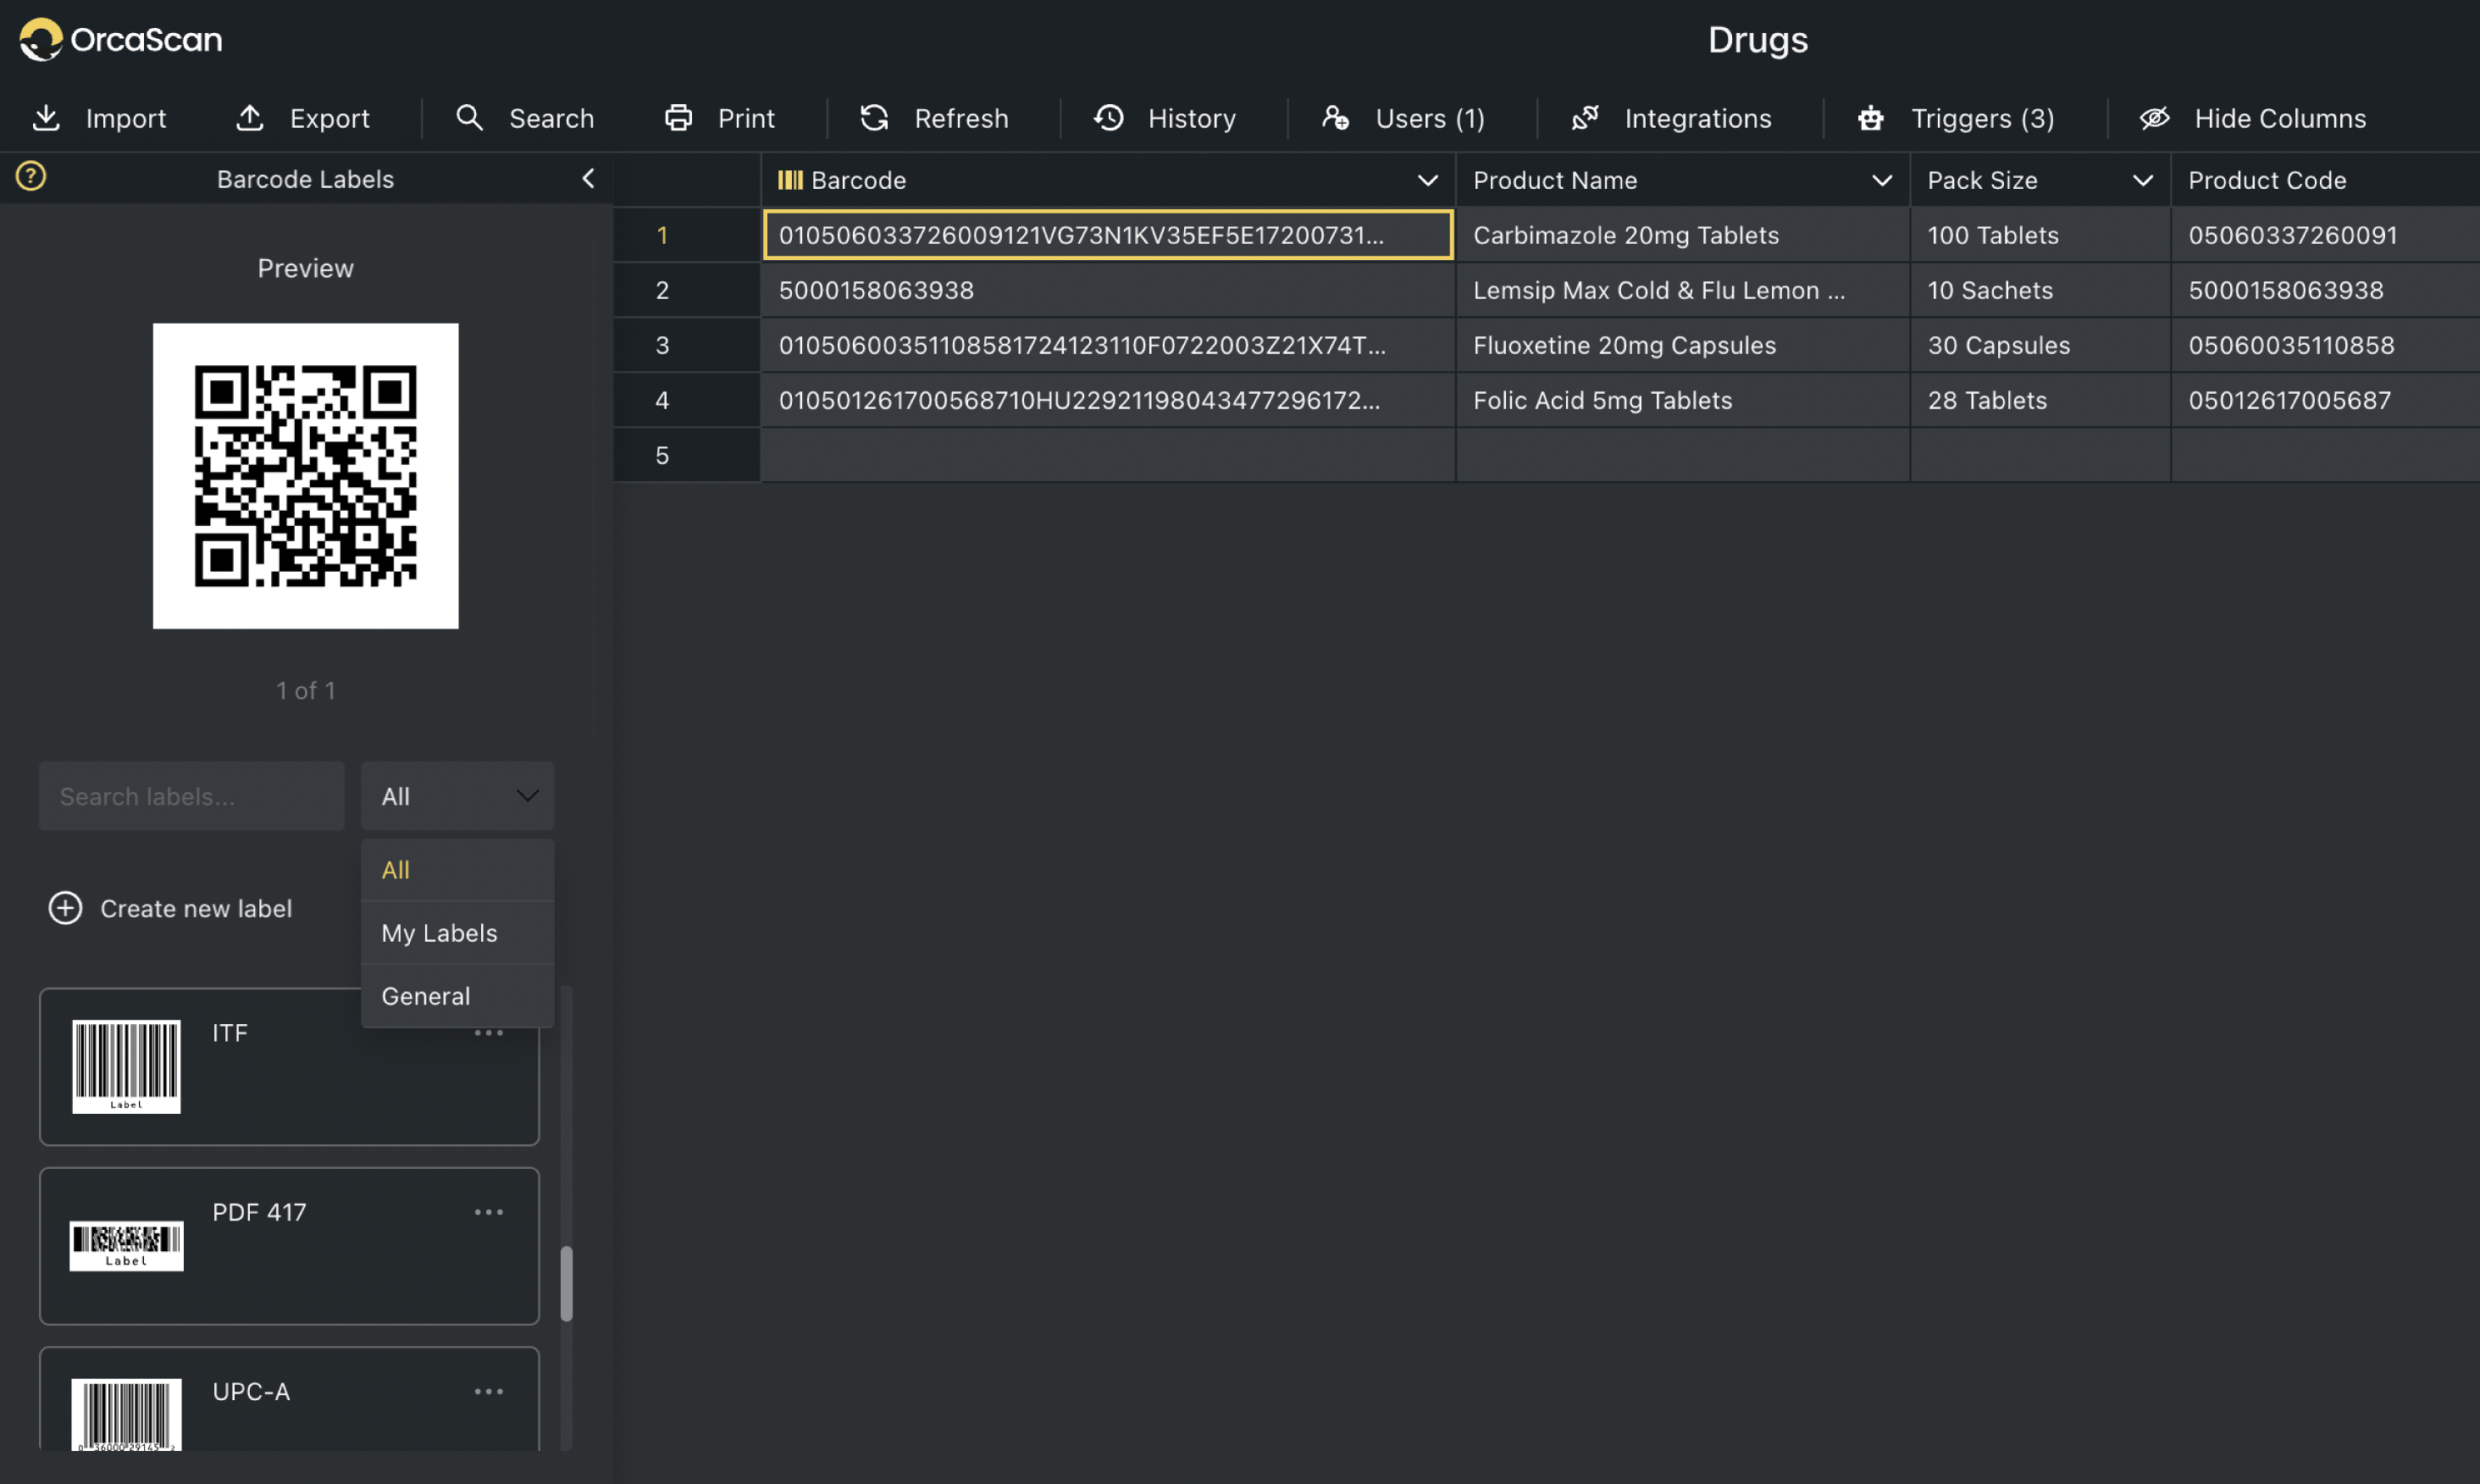This screenshot has height=1484, width=2480.
Task: Select row number 3 header
Action: [x=687, y=345]
